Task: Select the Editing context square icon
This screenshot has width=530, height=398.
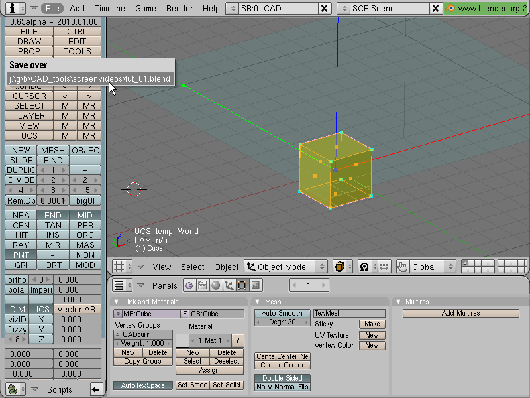Action: point(242,285)
